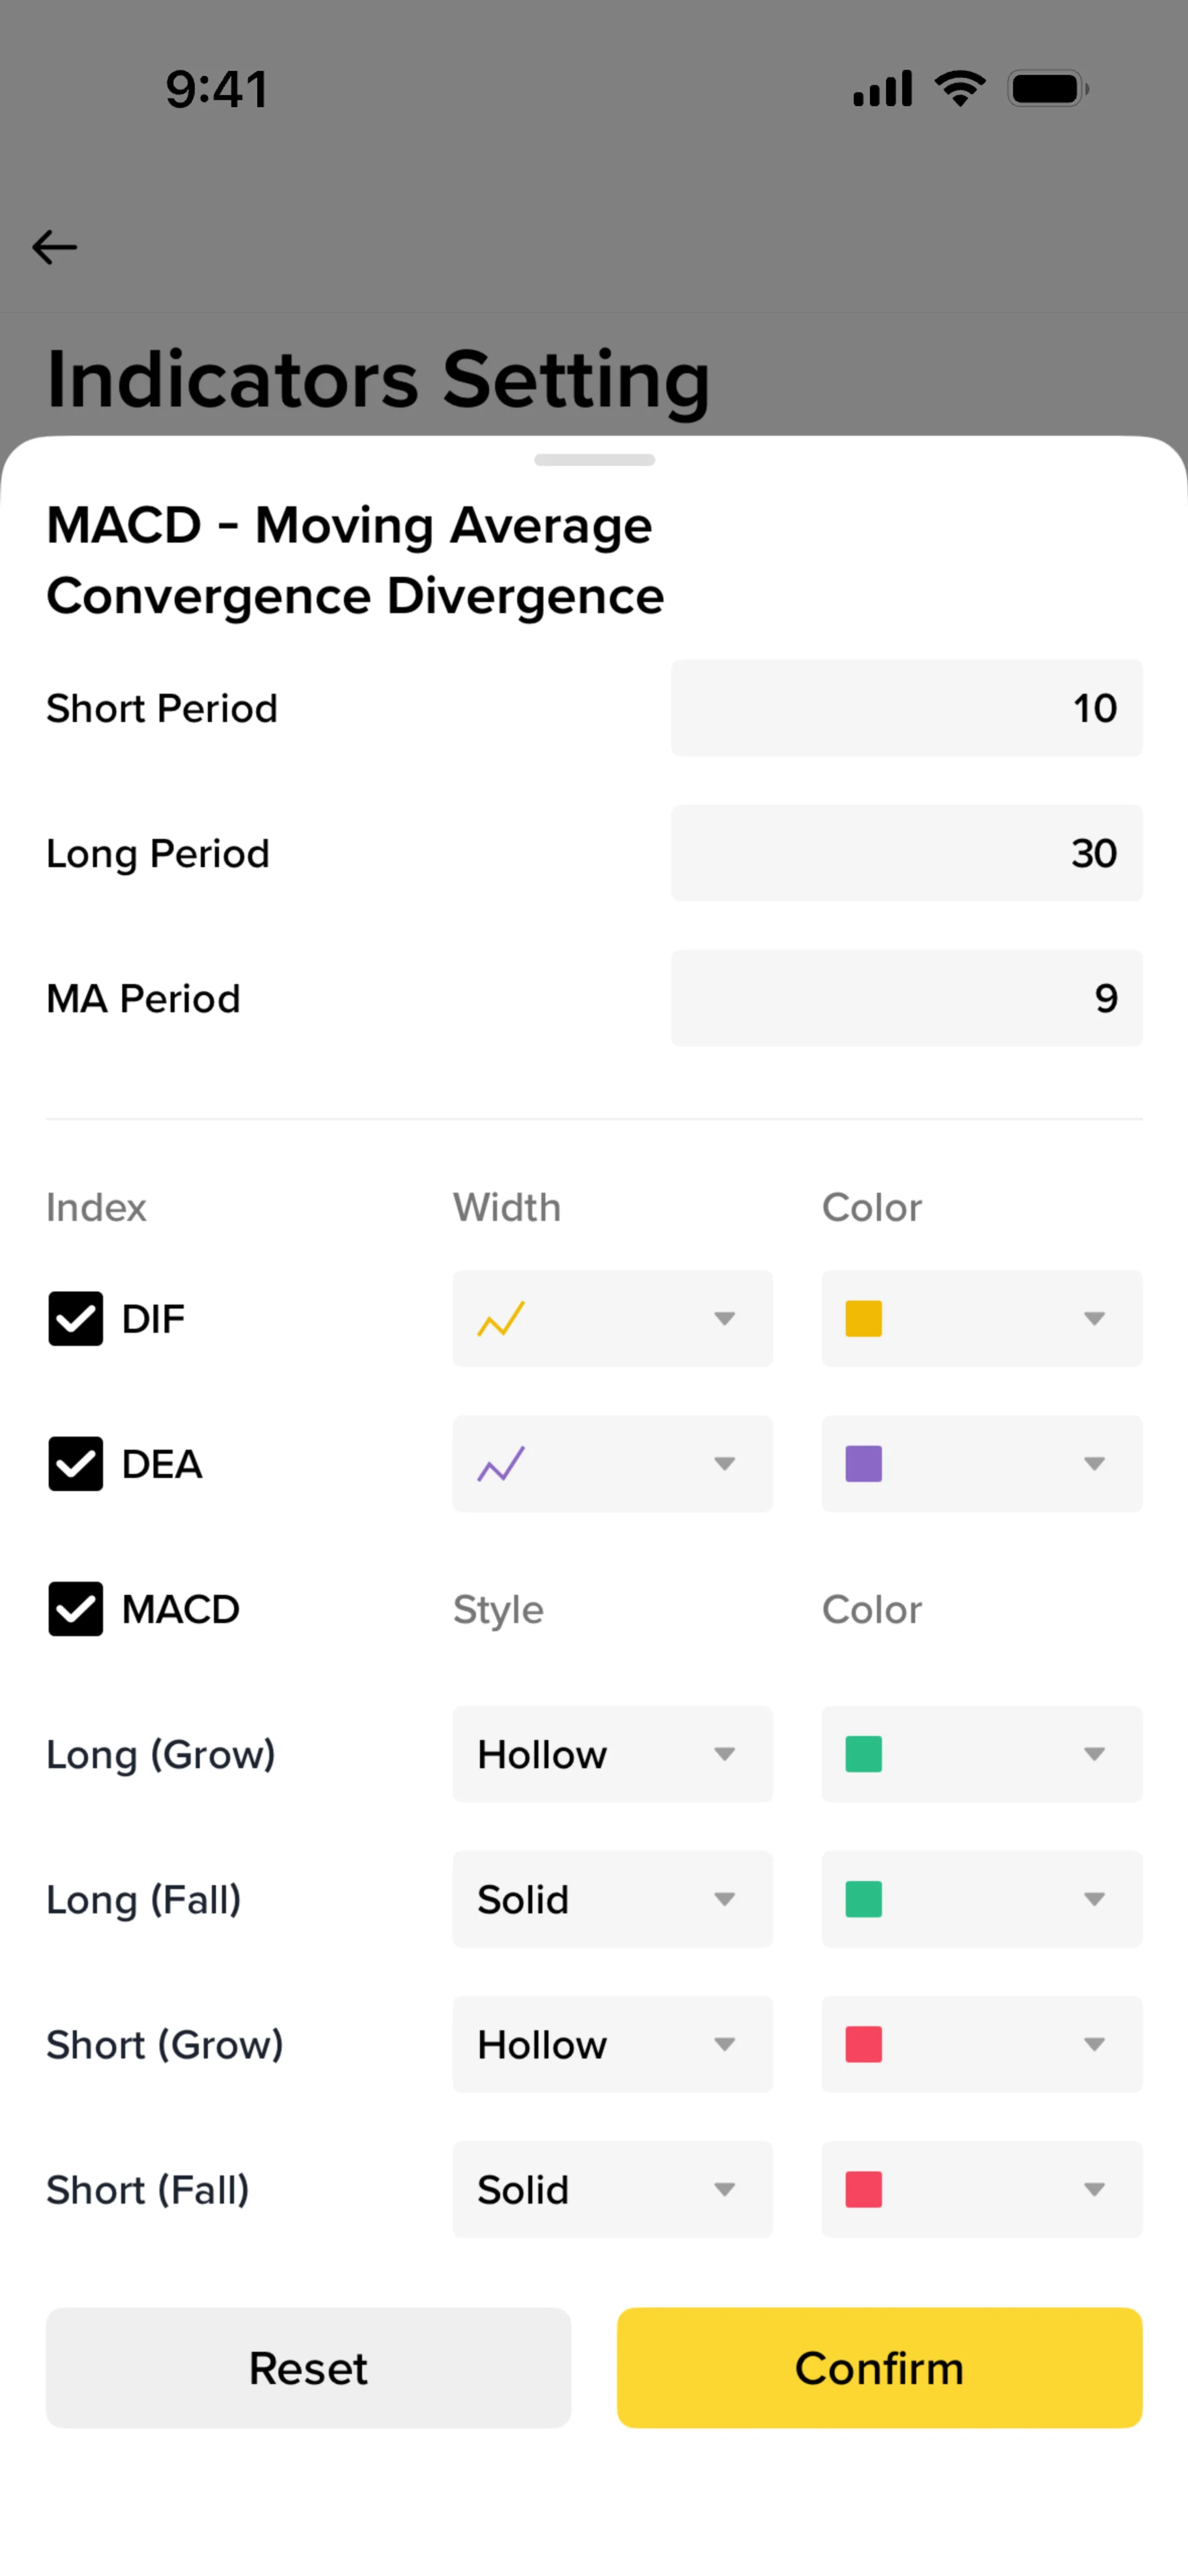Expand the Short (Fall) Solid style dropdown
1188x2576 pixels.
pyautogui.click(x=612, y=2189)
